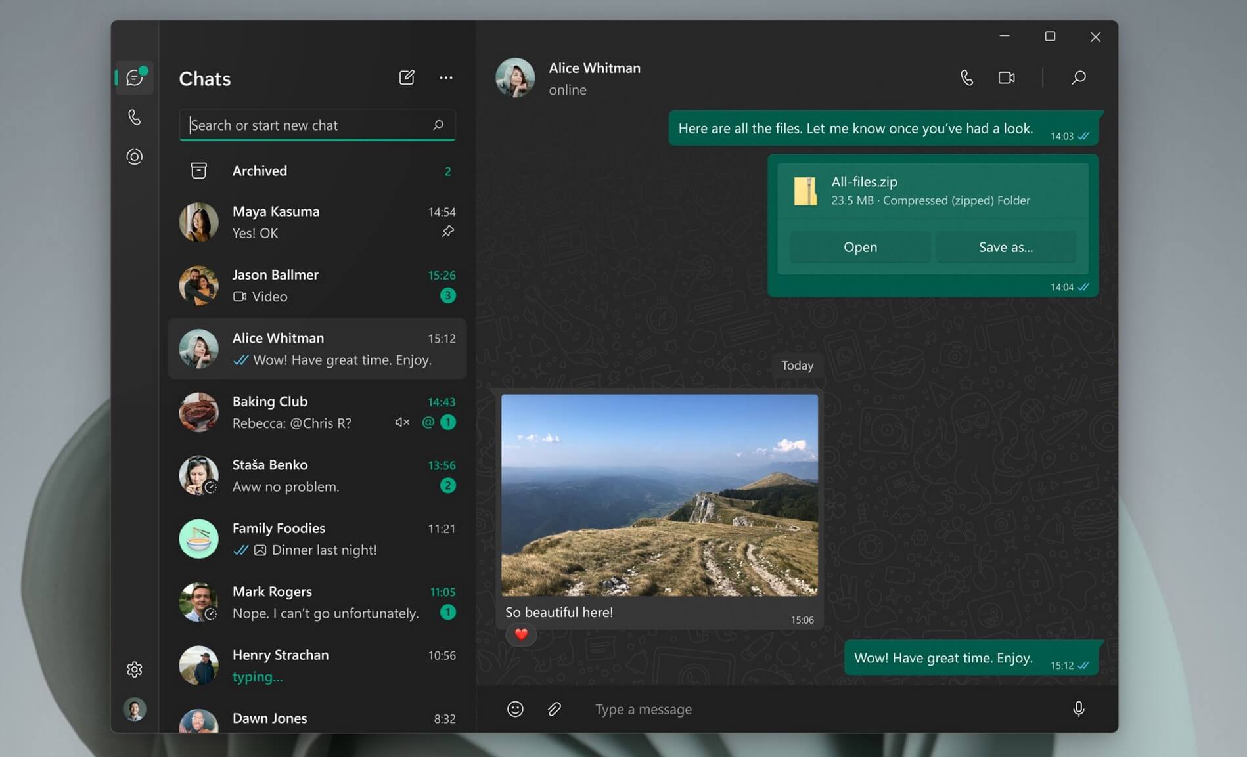This screenshot has width=1247, height=757.
Task: Click Maya Kasuma avatar
Action: 198,222
